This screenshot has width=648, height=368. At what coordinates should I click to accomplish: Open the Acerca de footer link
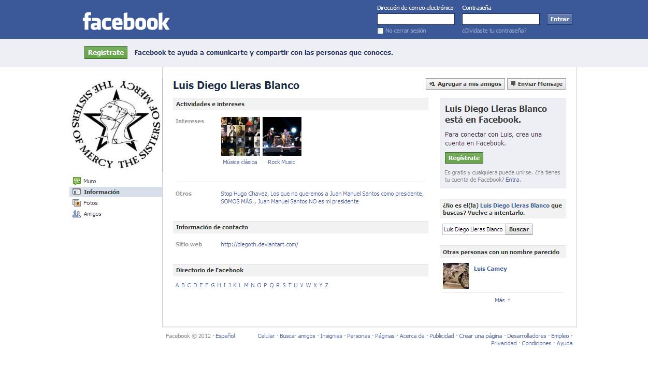[412, 336]
